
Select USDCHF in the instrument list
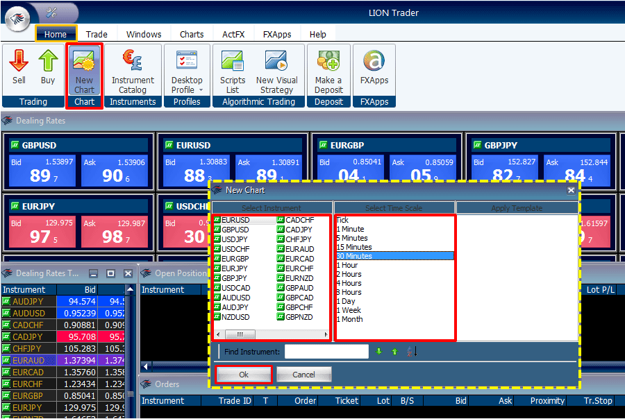click(x=235, y=249)
